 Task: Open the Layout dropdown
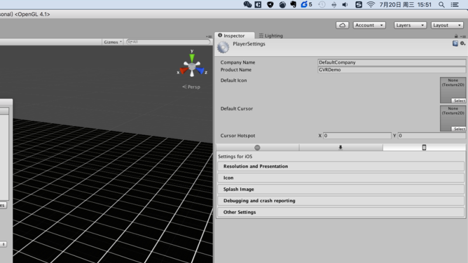point(447,25)
